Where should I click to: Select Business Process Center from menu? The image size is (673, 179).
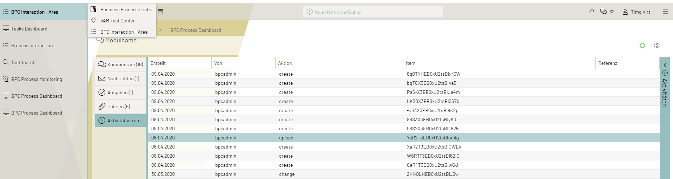(x=126, y=9)
